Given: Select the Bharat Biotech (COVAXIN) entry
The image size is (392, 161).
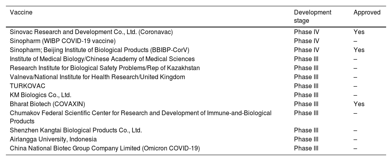Looking at the screenshot, I should pyautogui.click(x=47, y=104).
